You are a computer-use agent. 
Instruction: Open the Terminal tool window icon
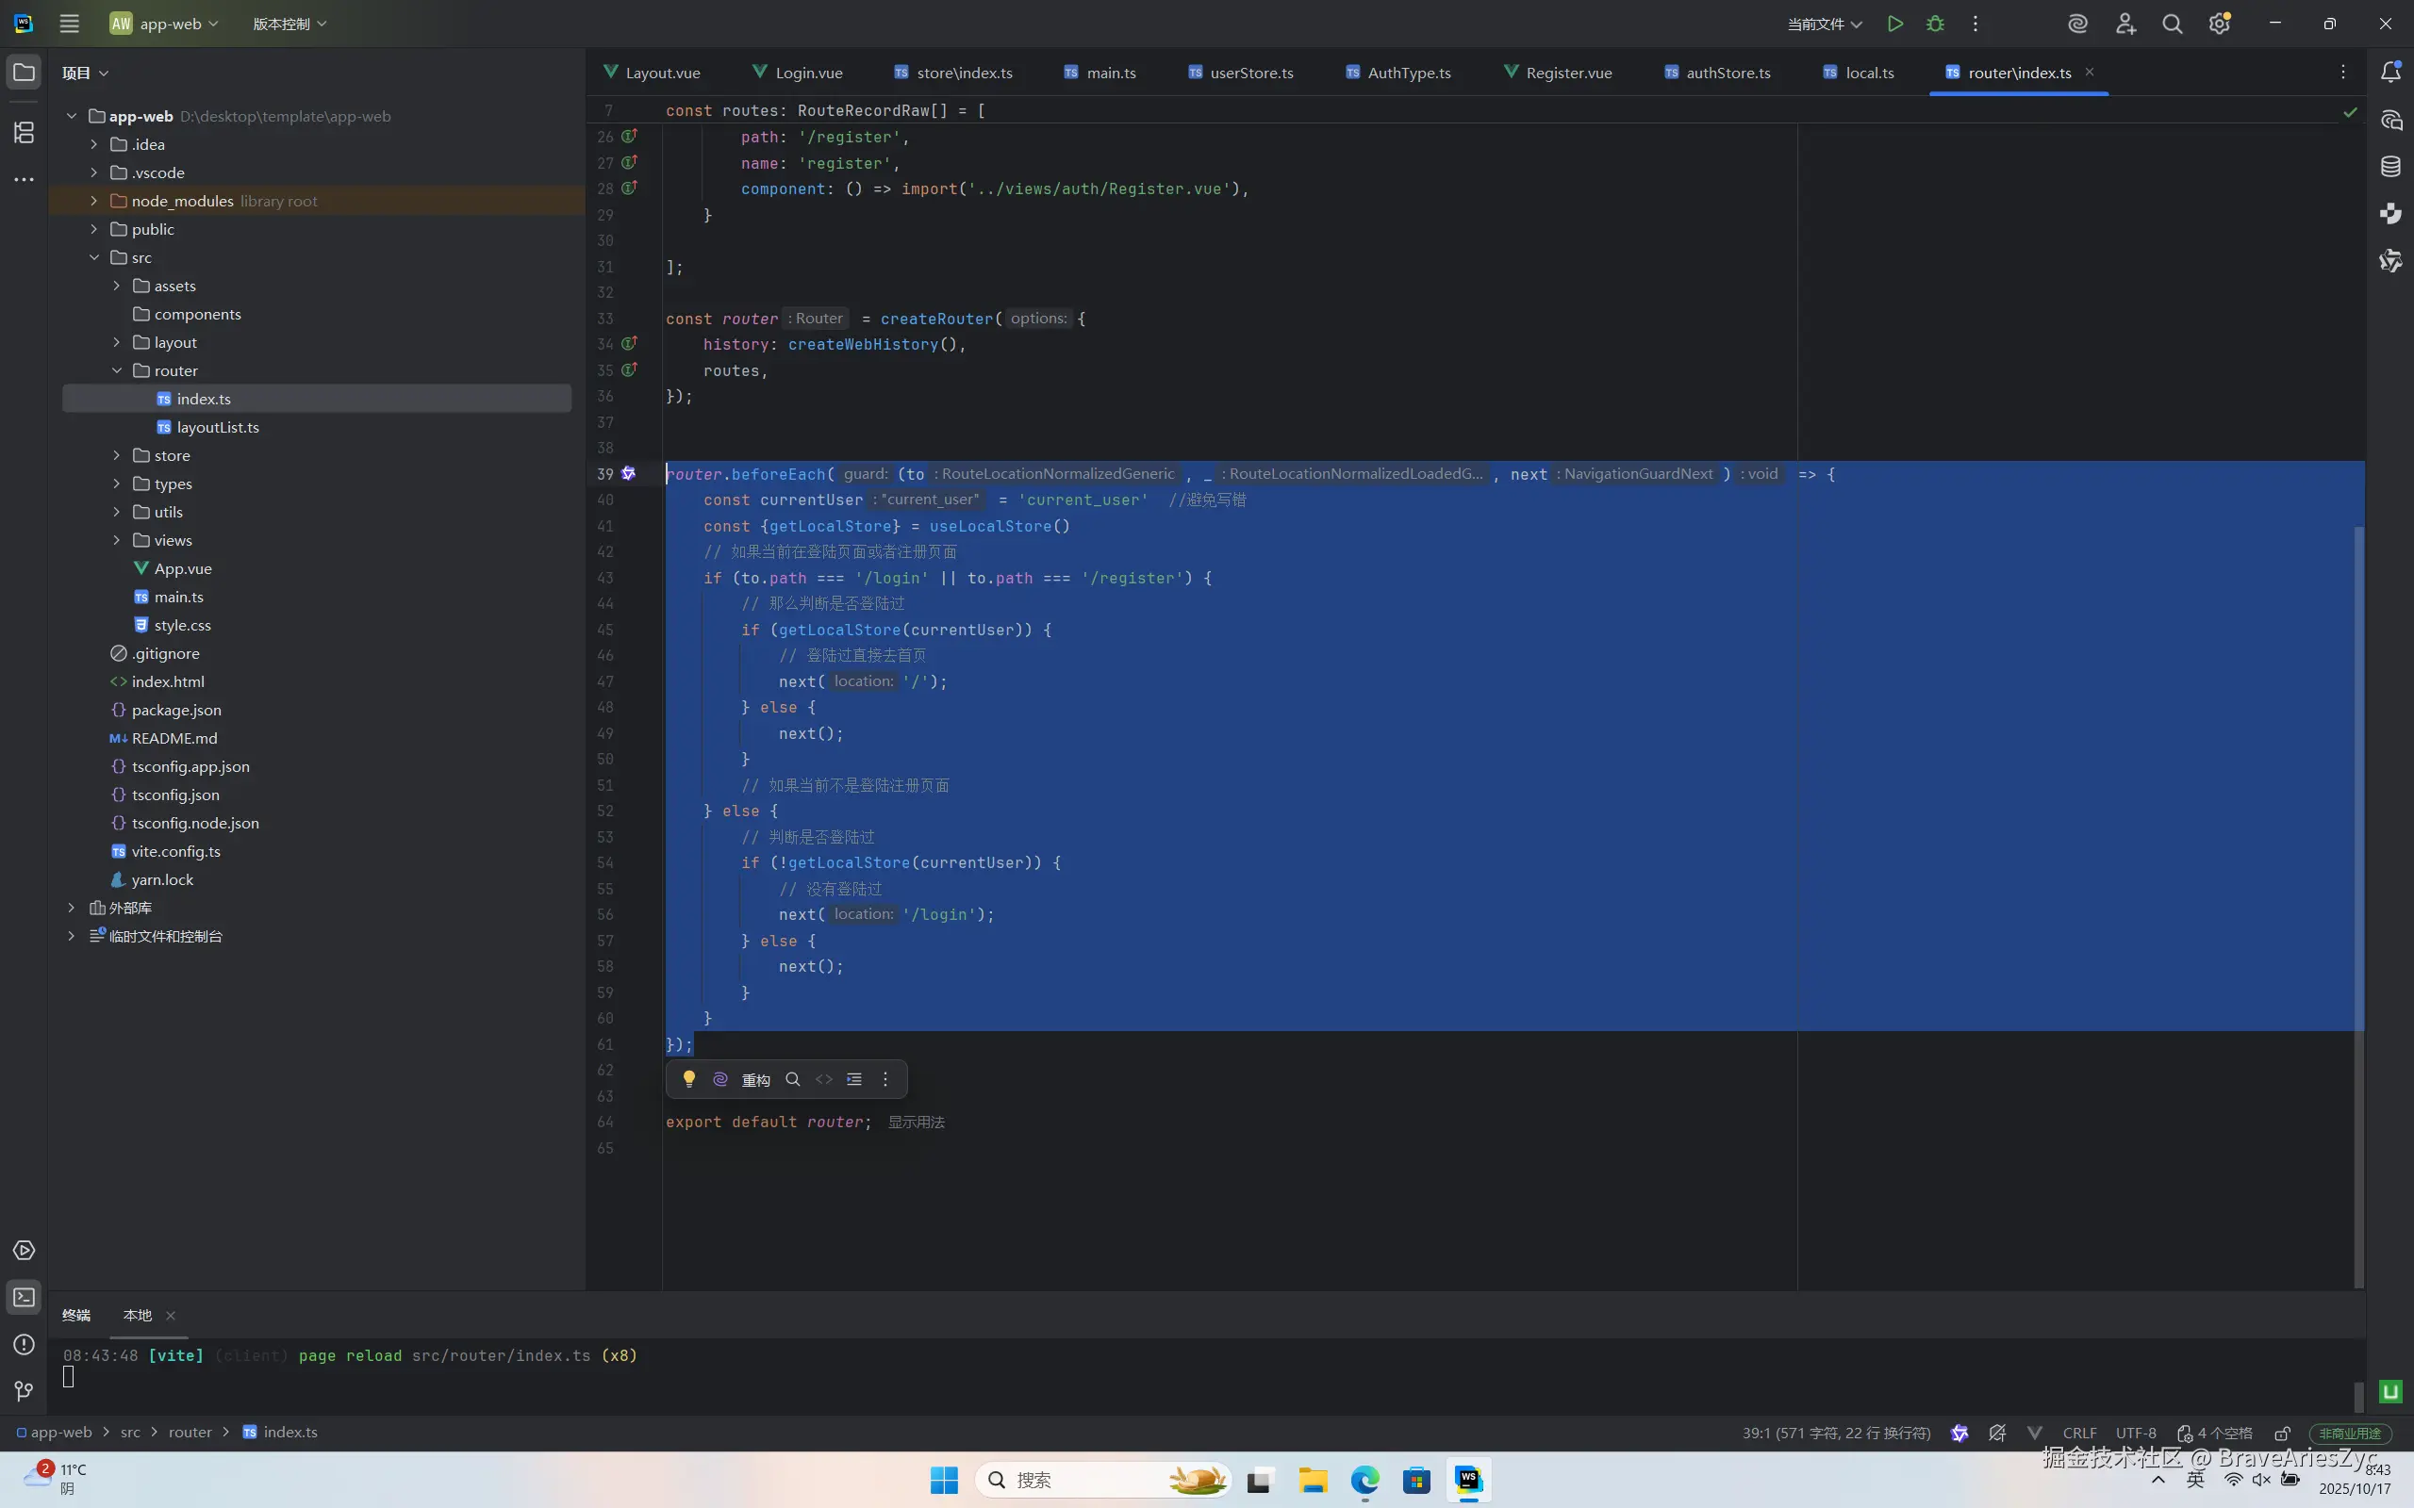(x=24, y=1298)
